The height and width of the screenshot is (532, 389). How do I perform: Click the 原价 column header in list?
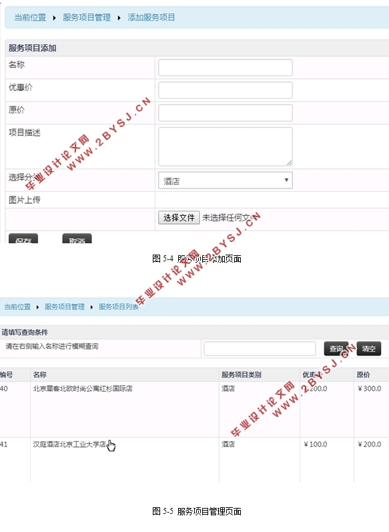363,374
